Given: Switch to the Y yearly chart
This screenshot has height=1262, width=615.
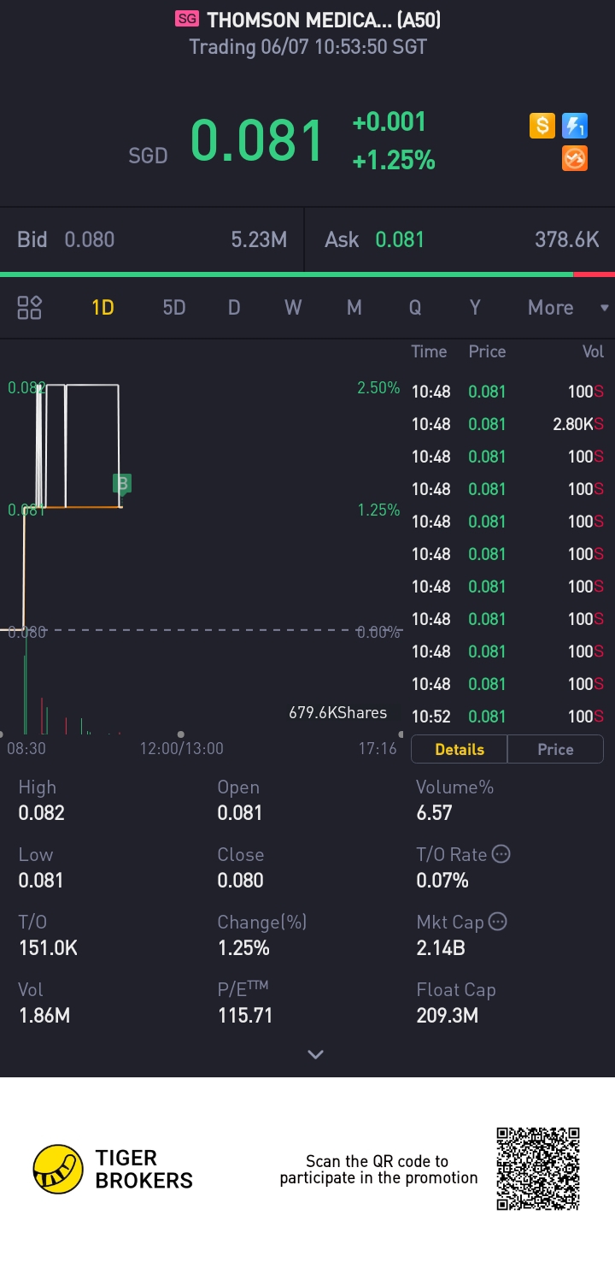Looking at the screenshot, I should (475, 308).
